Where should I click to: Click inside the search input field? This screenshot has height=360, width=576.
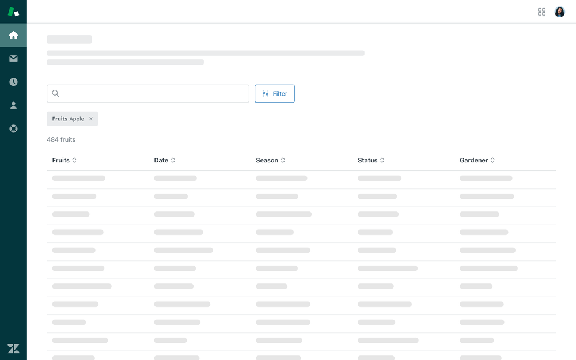coord(144,93)
